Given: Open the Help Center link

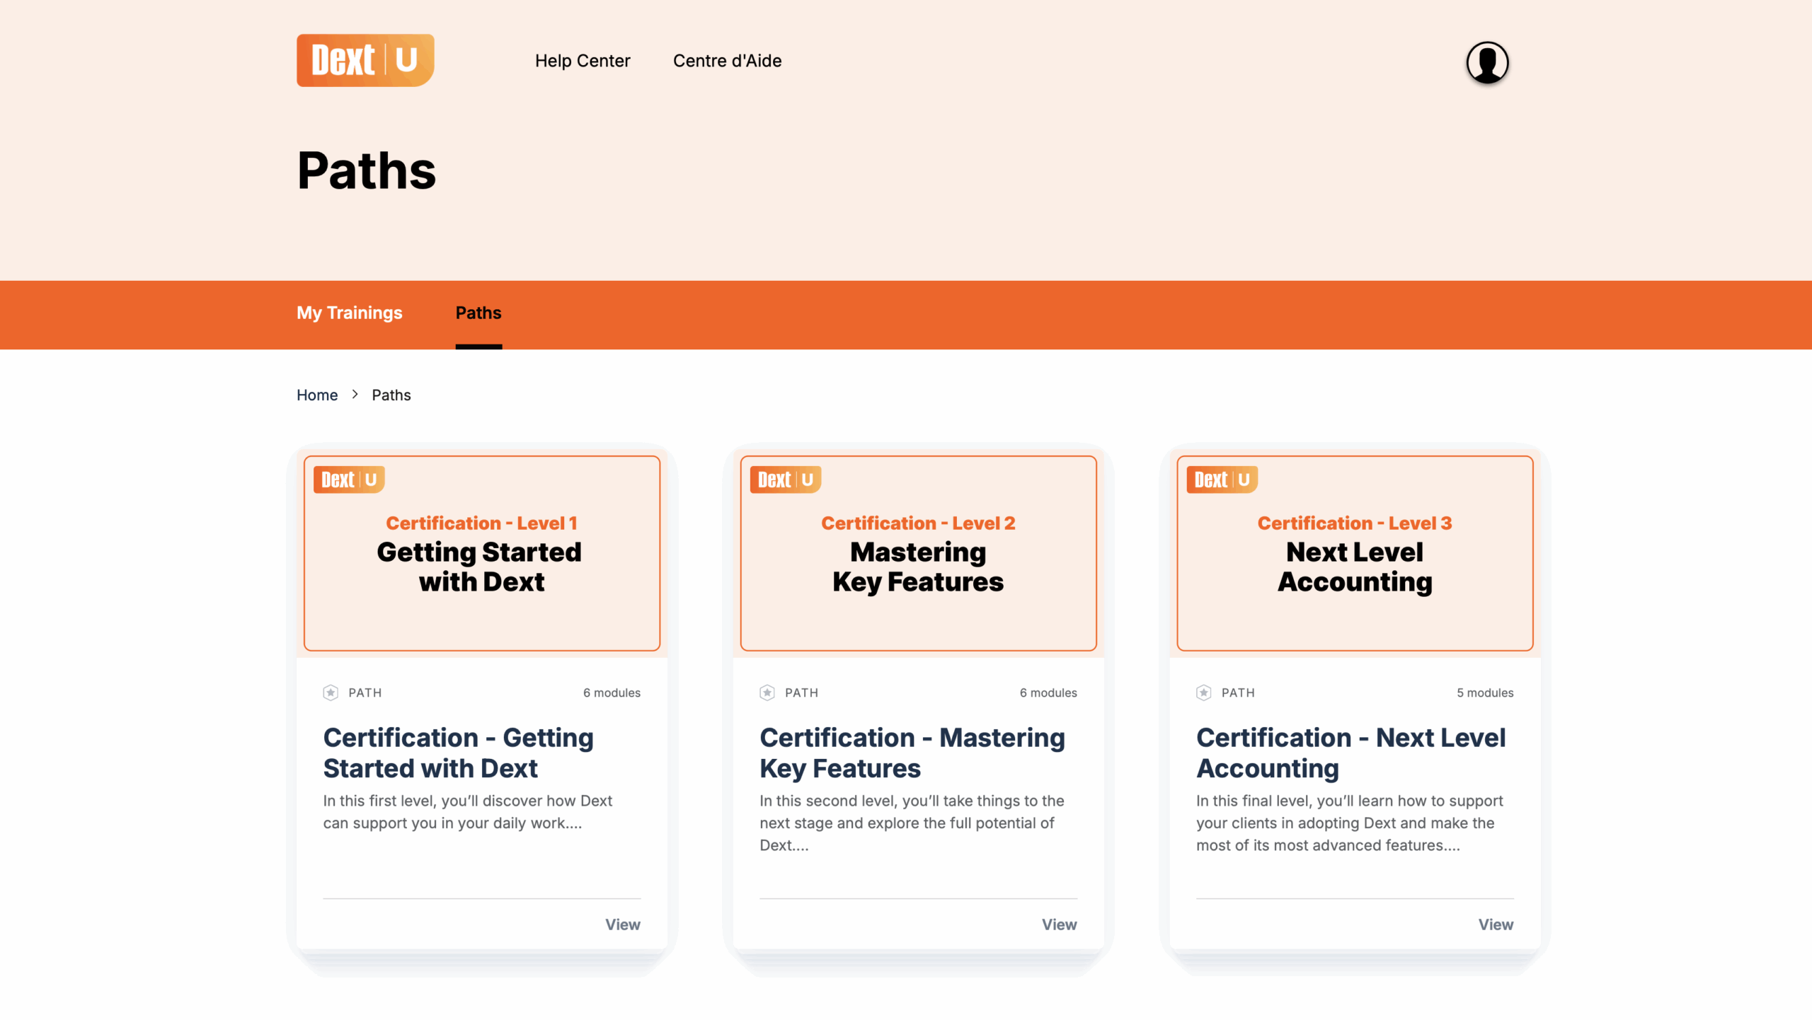Looking at the screenshot, I should click(583, 61).
